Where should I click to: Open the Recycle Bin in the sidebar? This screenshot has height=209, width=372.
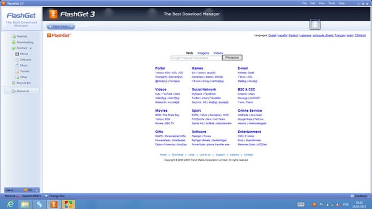point(21,83)
